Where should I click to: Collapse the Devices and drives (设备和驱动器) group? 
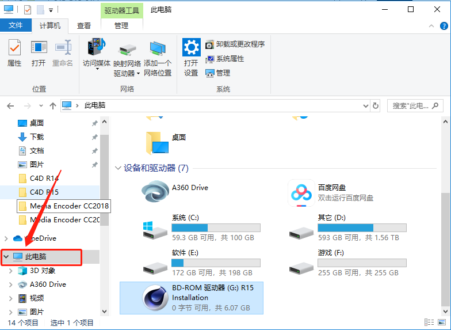[117, 168]
